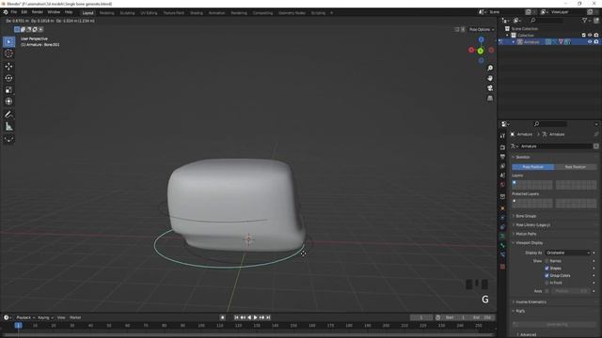602x338 pixels.
Task: Toggle the Axes checkbox
Action: coord(547,291)
